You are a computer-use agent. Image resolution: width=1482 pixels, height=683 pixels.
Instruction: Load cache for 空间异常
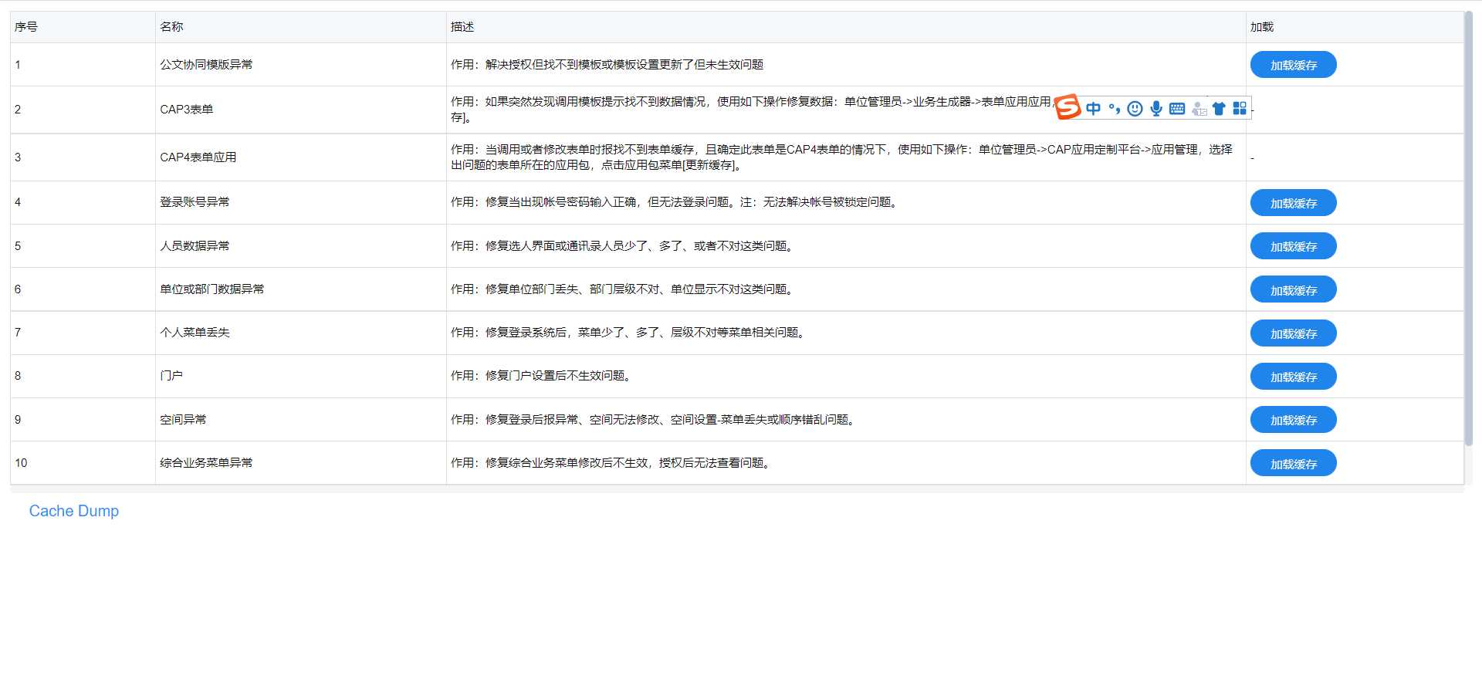[1294, 420]
